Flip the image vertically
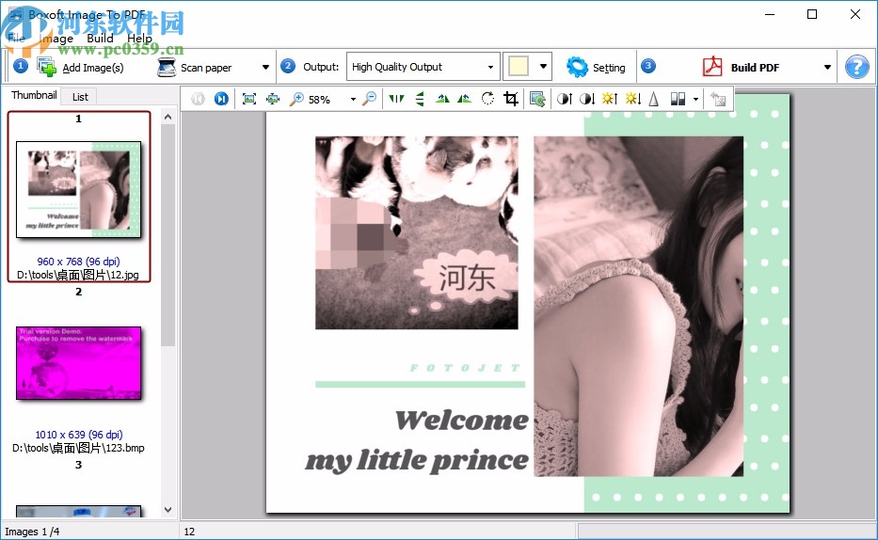 pos(420,99)
